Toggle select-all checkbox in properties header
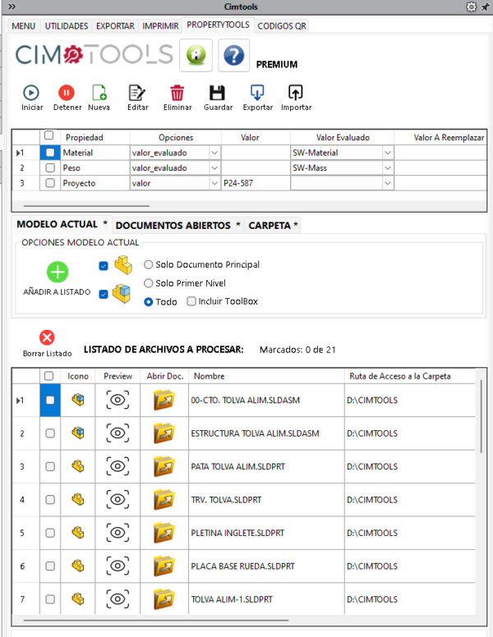493x637 pixels. (48, 135)
